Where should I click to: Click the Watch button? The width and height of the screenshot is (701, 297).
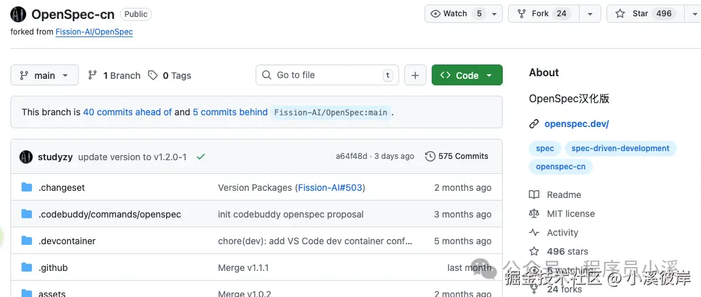tap(464, 14)
